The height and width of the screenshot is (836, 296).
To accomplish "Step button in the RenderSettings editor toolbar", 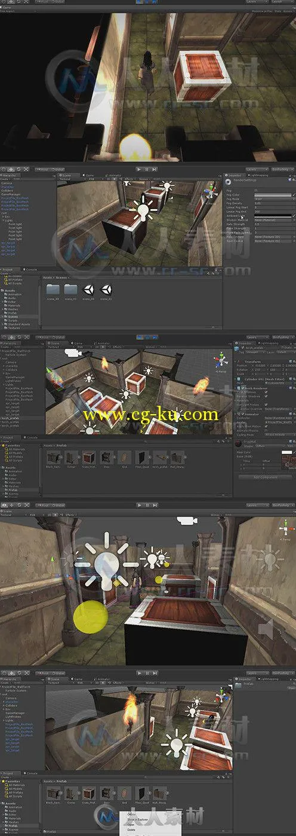I will (155, 169).
